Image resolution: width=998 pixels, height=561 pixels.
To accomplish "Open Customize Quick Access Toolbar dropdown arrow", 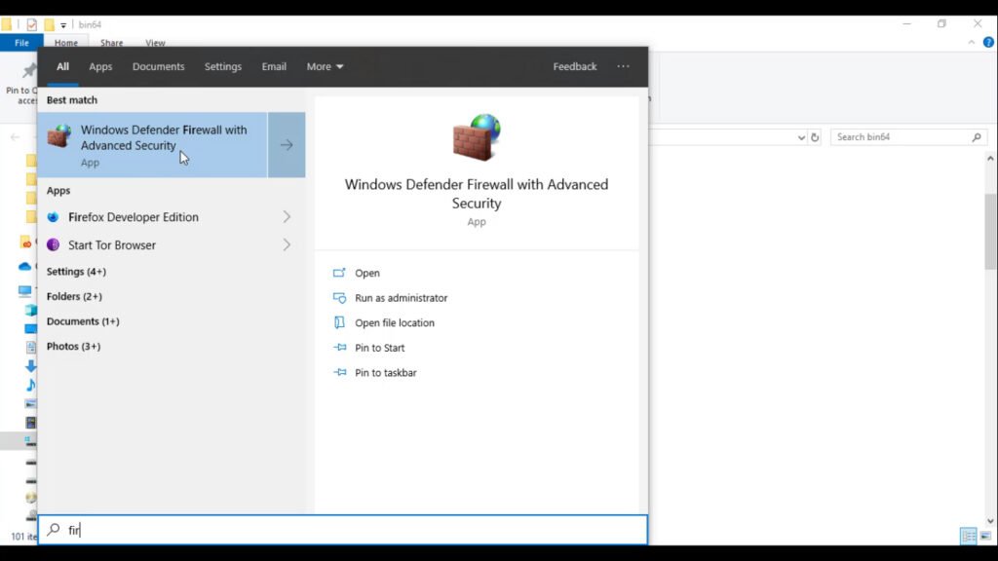I will (63, 25).
